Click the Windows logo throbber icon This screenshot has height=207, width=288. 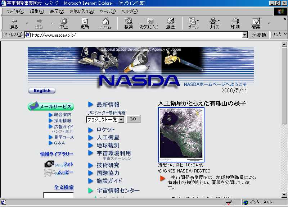(x=280, y=11)
